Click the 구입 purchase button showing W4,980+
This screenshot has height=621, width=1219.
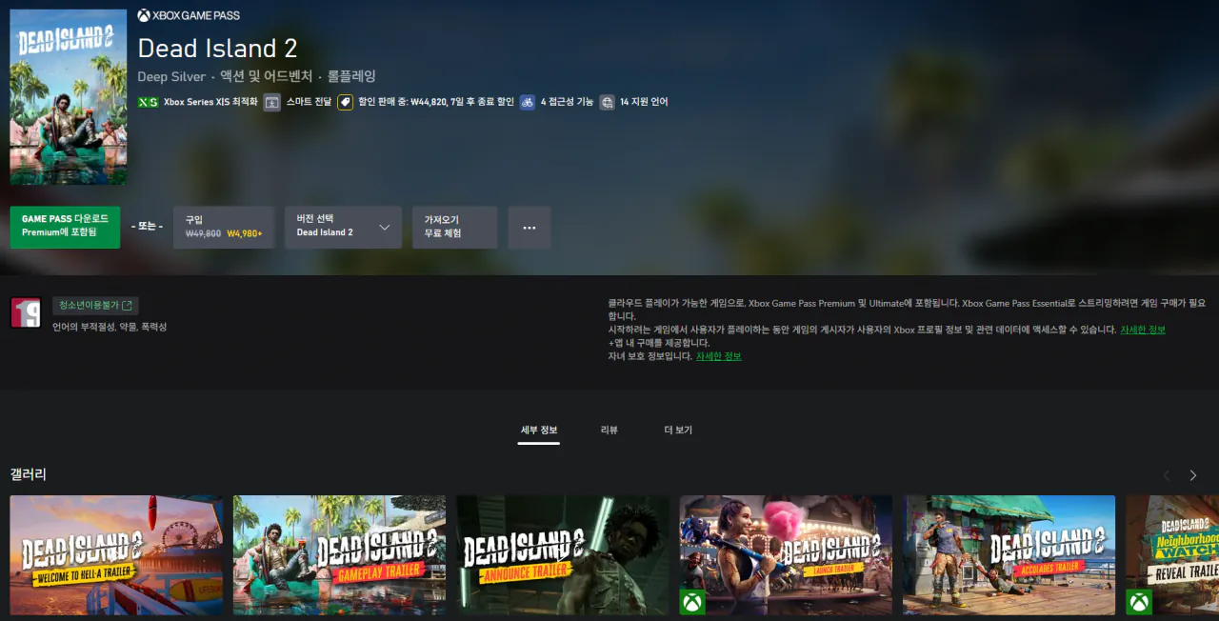point(224,227)
